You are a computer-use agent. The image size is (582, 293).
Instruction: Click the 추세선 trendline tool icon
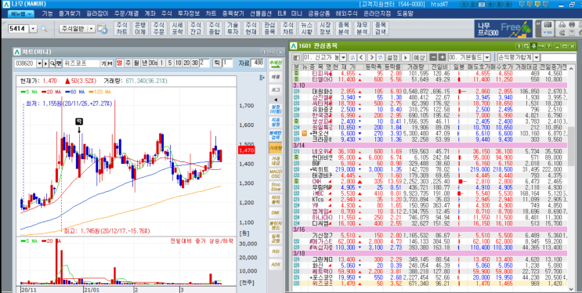tap(276, 64)
